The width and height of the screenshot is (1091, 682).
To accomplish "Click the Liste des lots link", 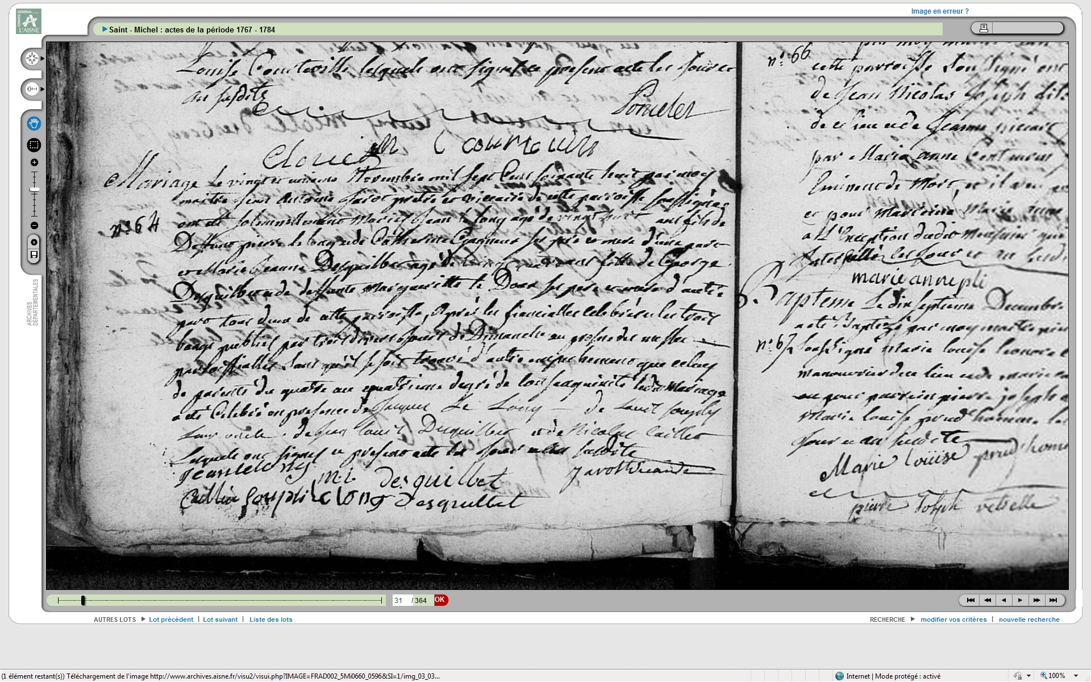I will coord(270,619).
